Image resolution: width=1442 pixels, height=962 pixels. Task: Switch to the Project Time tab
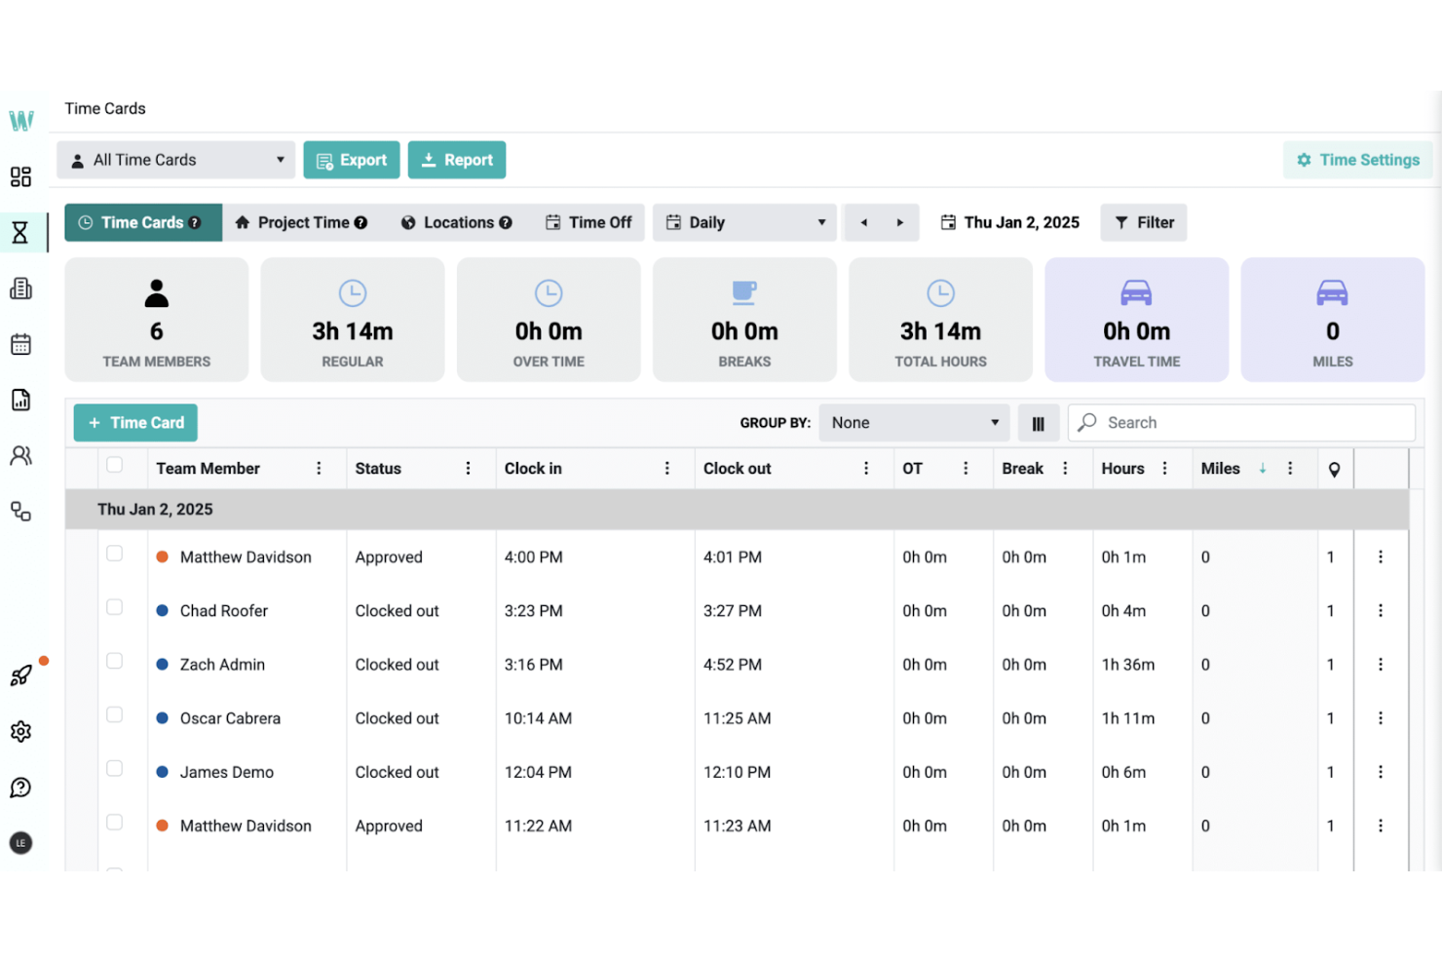[x=301, y=222]
